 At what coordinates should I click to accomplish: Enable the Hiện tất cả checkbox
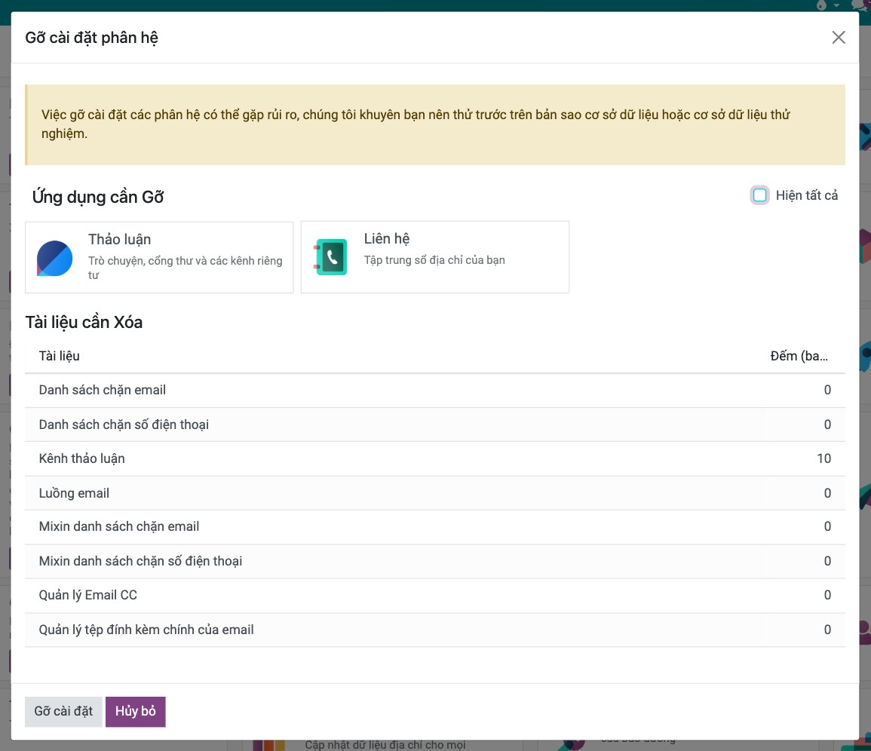coord(759,195)
